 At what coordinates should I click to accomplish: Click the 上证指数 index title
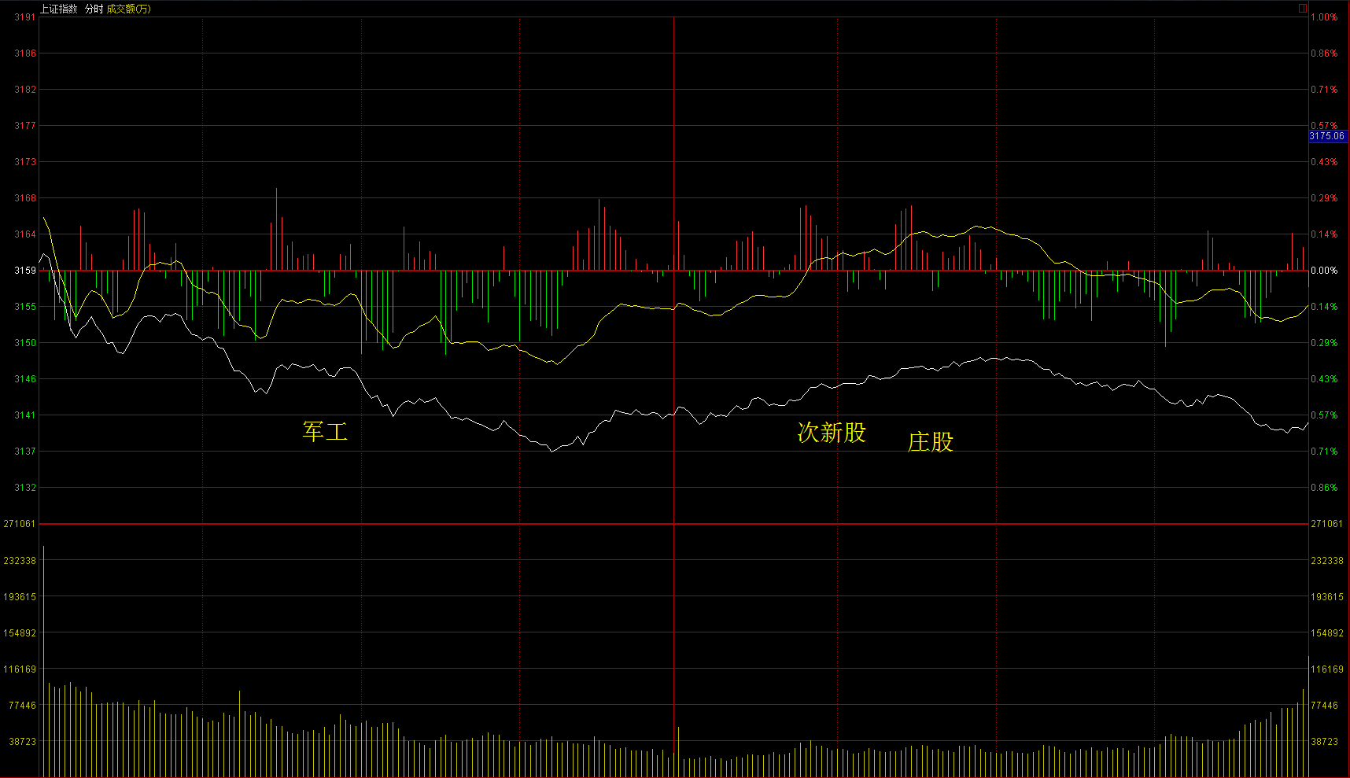[x=59, y=9]
